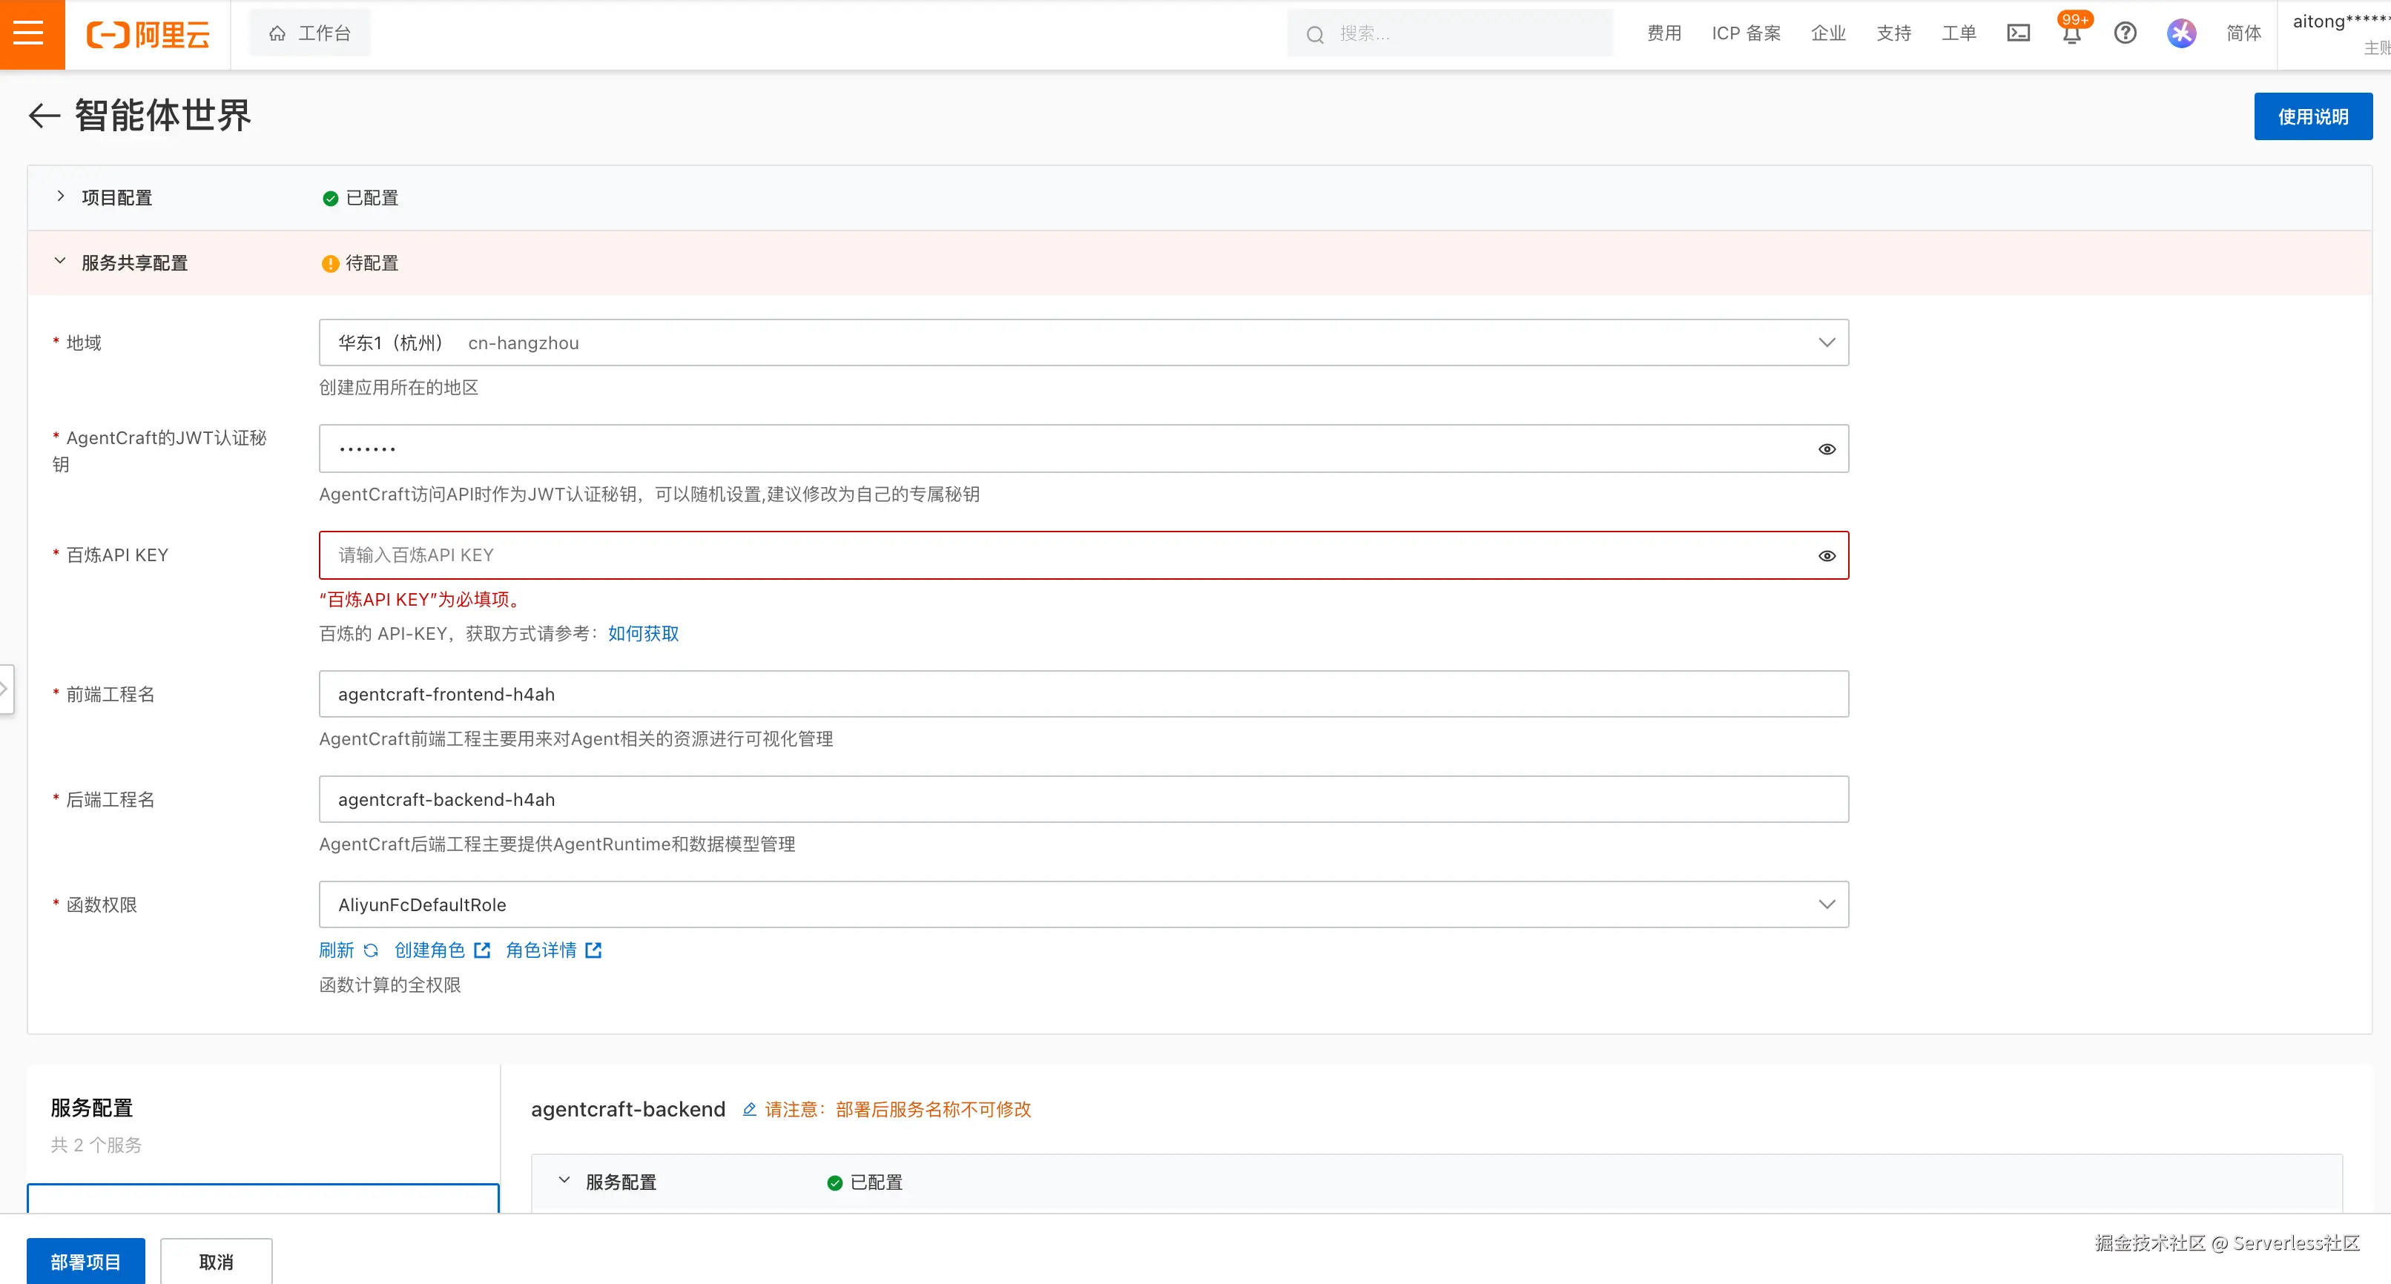Open the colorful AI assistant icon
The width and height of the screenshot is (2391, 1284).
(x=2181, y=33)
